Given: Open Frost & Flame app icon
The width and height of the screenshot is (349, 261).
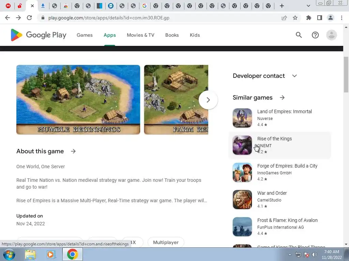Looking at the screenshot, I should pos(242,227).
